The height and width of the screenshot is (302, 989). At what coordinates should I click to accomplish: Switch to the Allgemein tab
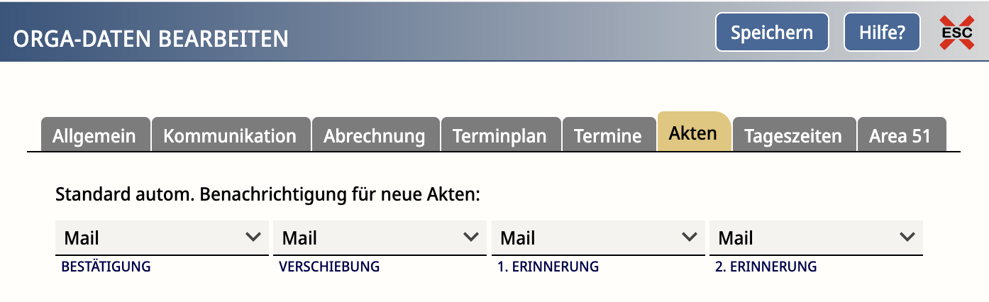coord(95,135)
